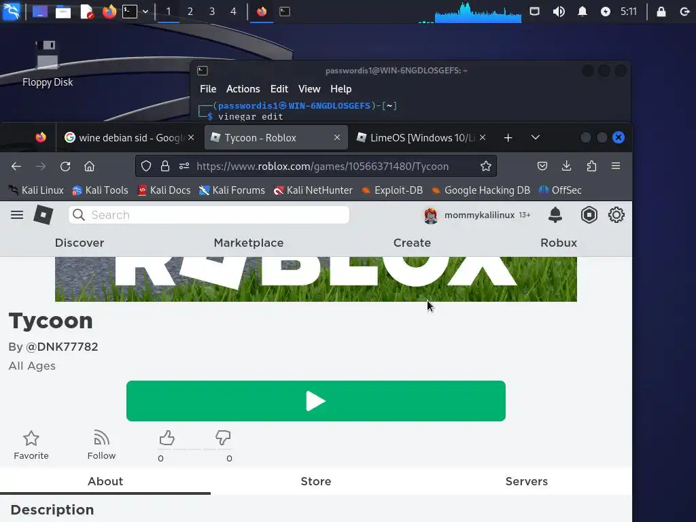Open the file manager panel icon
696x522 pixels.
coord(63,11)
